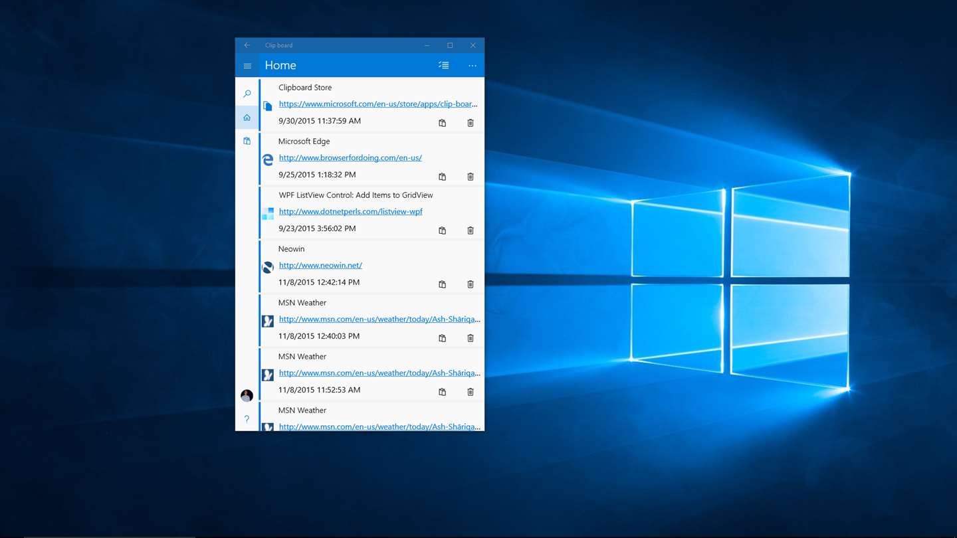Open the user account avatar
Viewport: 957px width, 538px height.
coord(247,396)
